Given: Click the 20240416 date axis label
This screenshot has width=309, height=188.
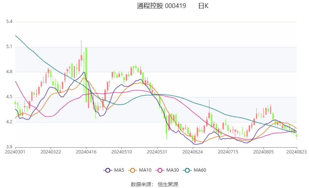Looking at the screenshot, I should point(86,152).
